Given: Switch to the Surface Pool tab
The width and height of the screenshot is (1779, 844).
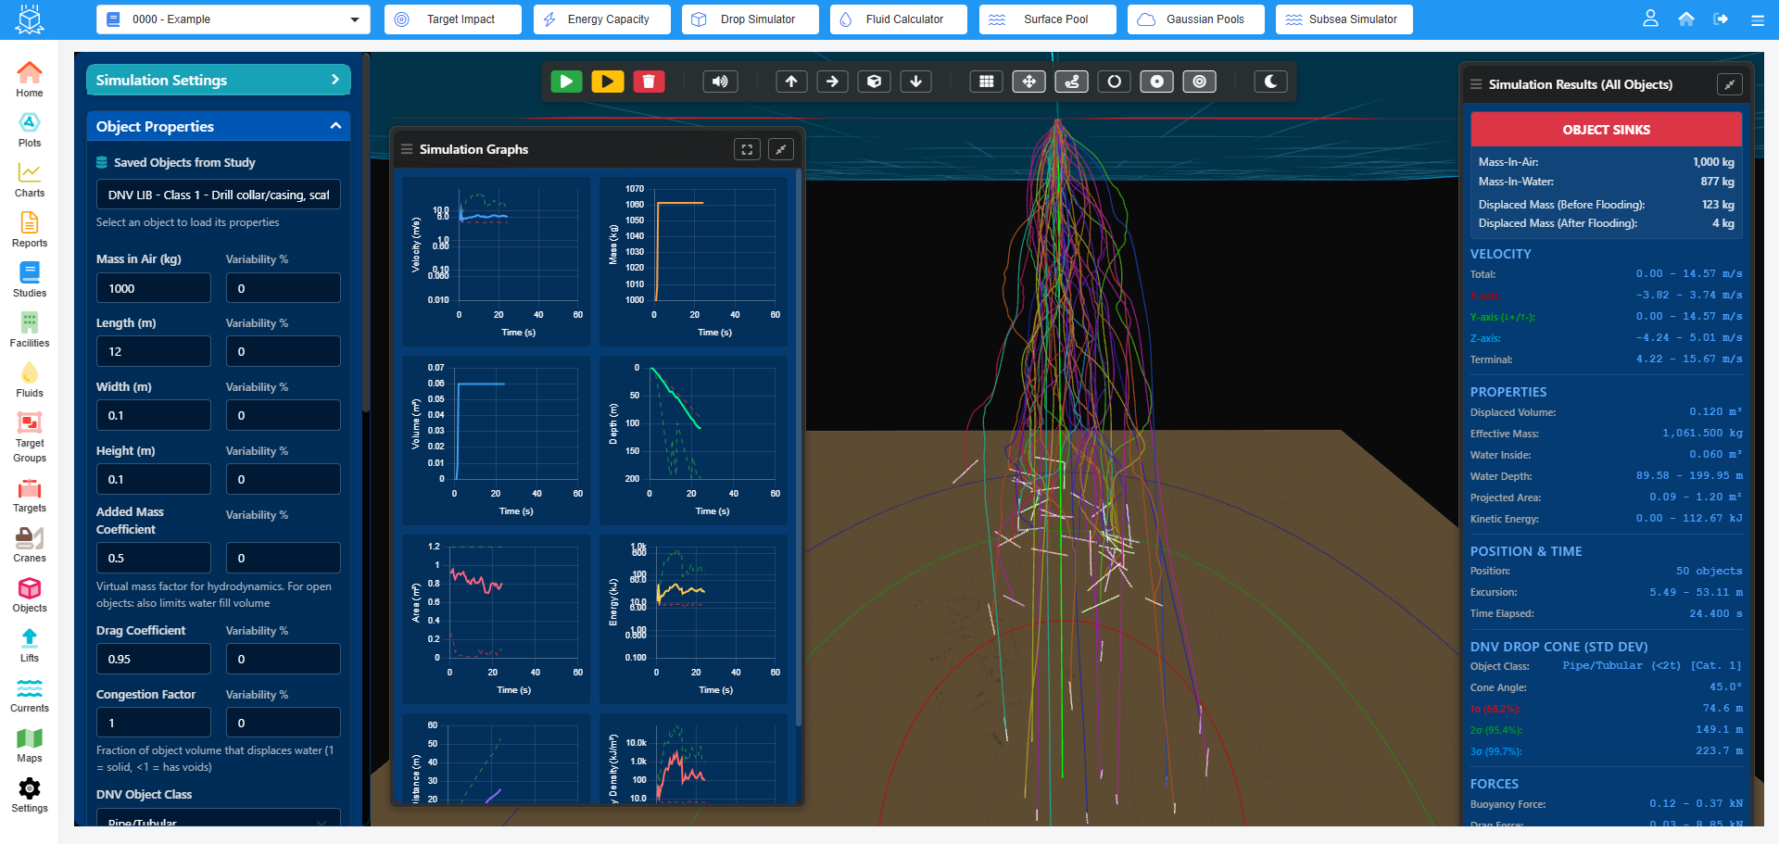Looking at the screenshot, I should click(1046, 19).
